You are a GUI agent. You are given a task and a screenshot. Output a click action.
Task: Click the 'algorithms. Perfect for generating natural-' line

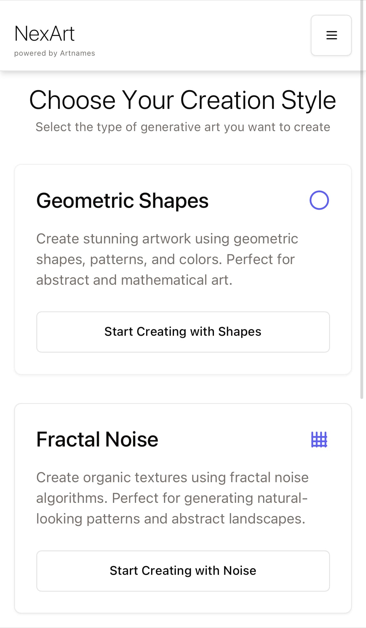click(x=172, y=498)
